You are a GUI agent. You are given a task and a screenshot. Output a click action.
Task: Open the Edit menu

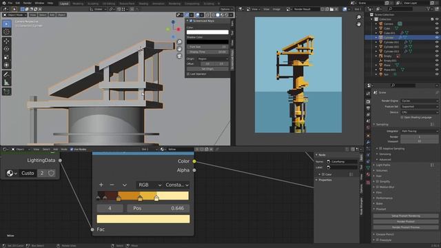click(x=18, y=3)
